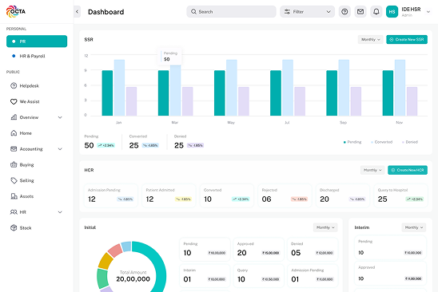The image size is (438, 292).
Task: Expand the Overview submenu chevron
Action: point(60,117)
